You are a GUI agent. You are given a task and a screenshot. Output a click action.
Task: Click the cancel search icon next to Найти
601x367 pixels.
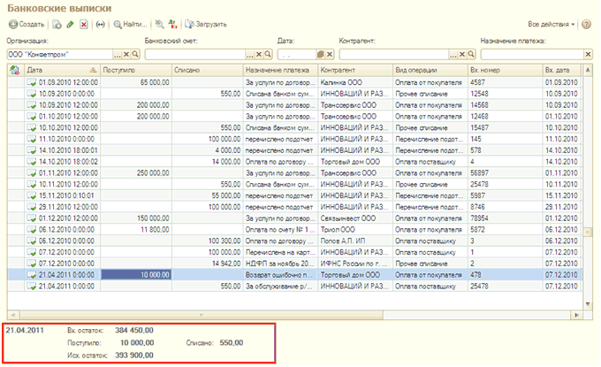pos(159,24)
